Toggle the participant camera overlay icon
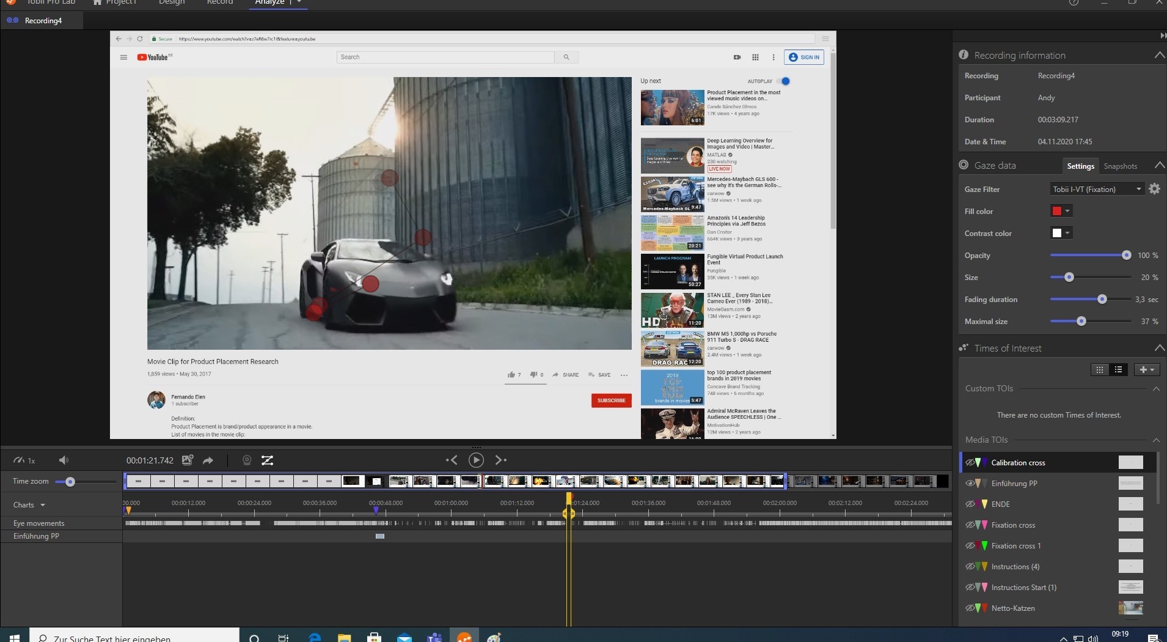1167x642 pixels. pos(247,460)
